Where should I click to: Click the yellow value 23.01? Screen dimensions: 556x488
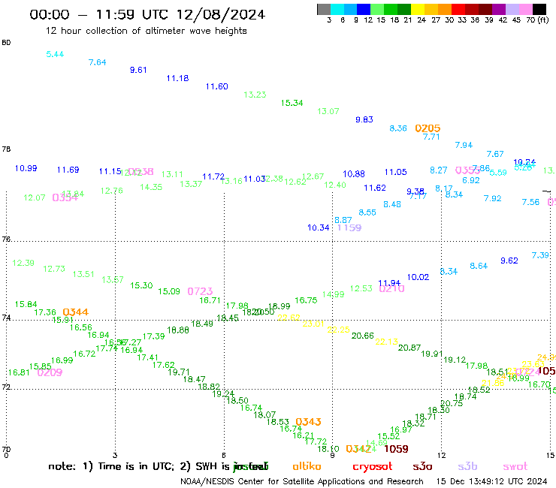coord(313,324)
